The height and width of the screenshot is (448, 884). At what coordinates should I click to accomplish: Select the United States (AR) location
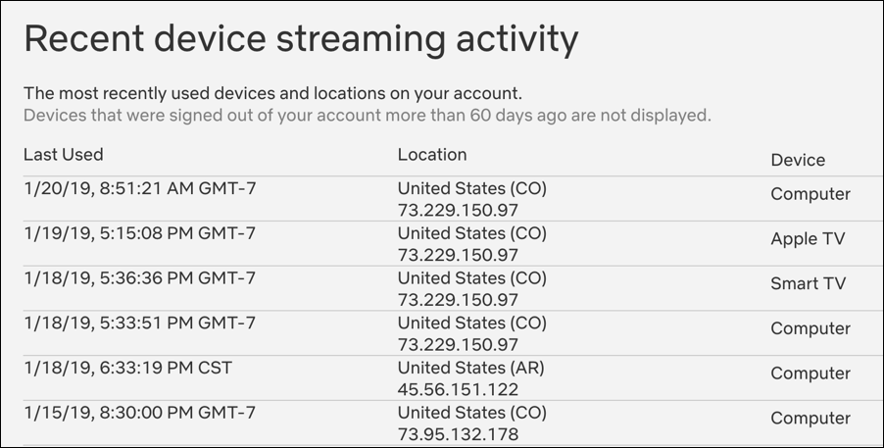point(471,369)
